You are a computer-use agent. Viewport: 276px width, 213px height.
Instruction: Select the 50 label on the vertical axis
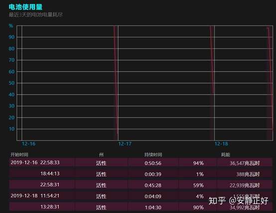11,83
